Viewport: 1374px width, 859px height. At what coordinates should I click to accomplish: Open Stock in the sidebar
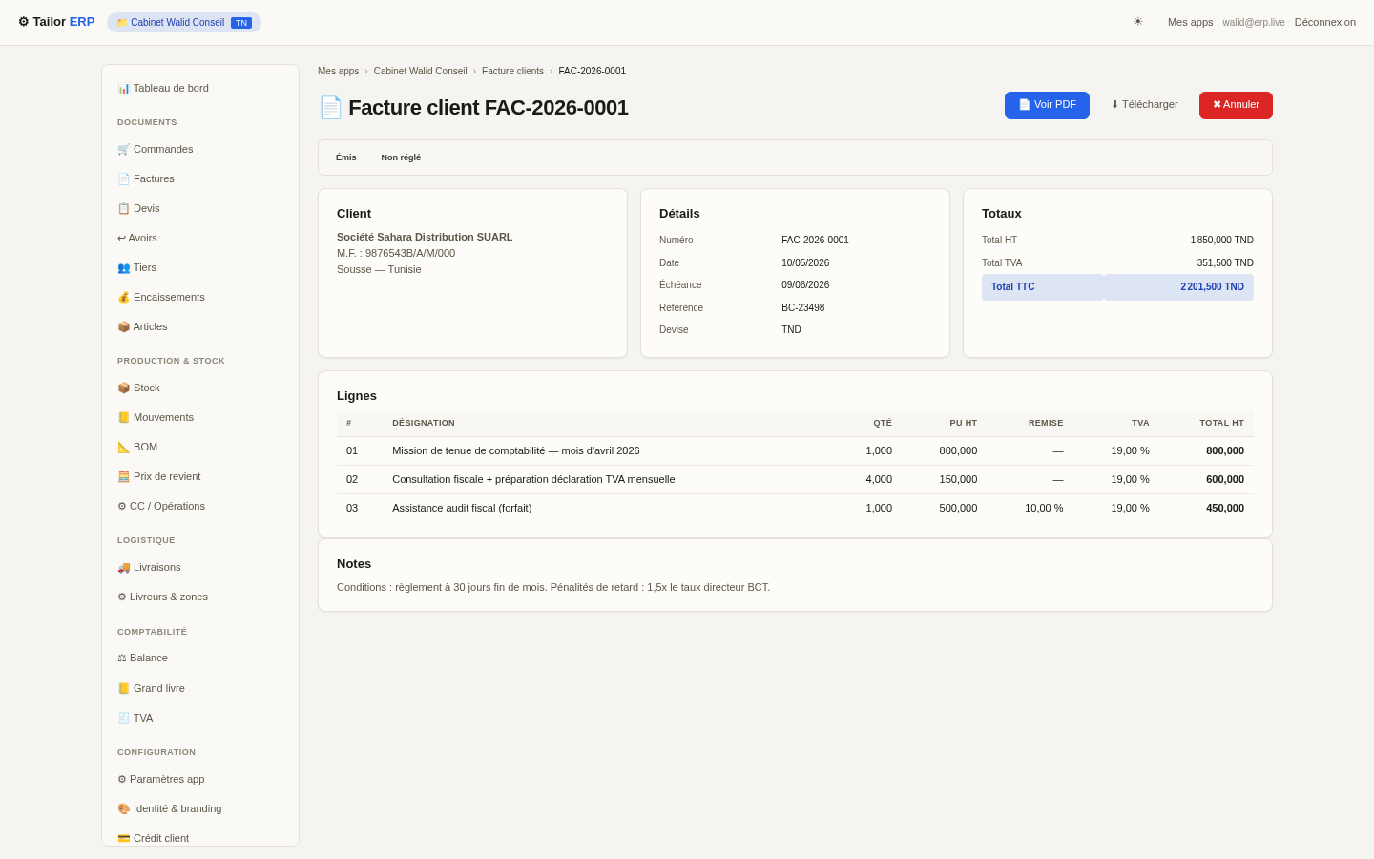coord(200,388)
